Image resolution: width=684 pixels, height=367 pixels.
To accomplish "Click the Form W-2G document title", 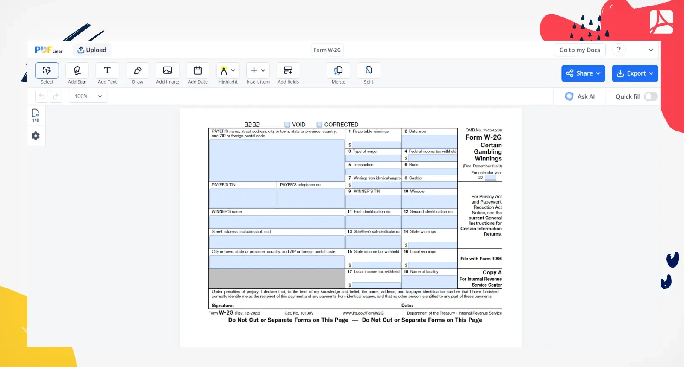I will click(x=327, y=50).
